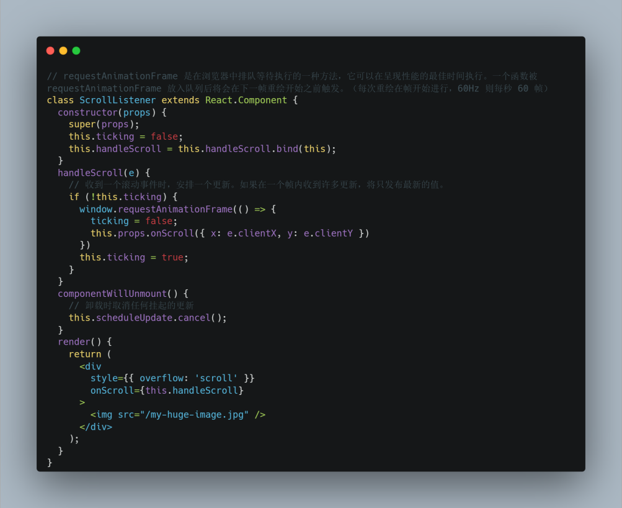Click the opening '<div' tag line
The image size is (622, 508).
tap(91, 366)
